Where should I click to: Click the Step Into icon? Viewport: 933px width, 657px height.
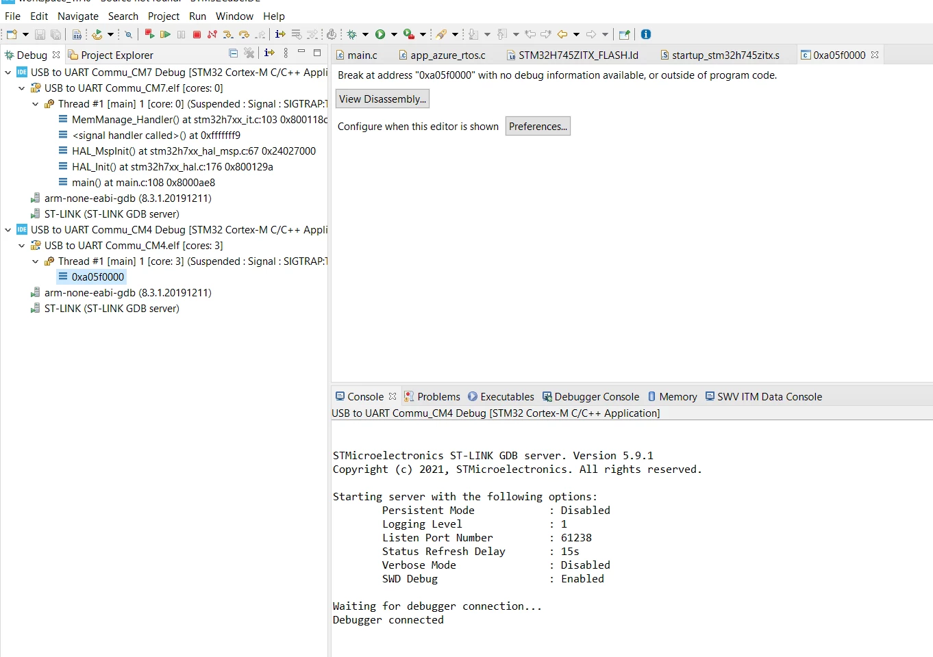pyautogui.click(x=228, y=34)
